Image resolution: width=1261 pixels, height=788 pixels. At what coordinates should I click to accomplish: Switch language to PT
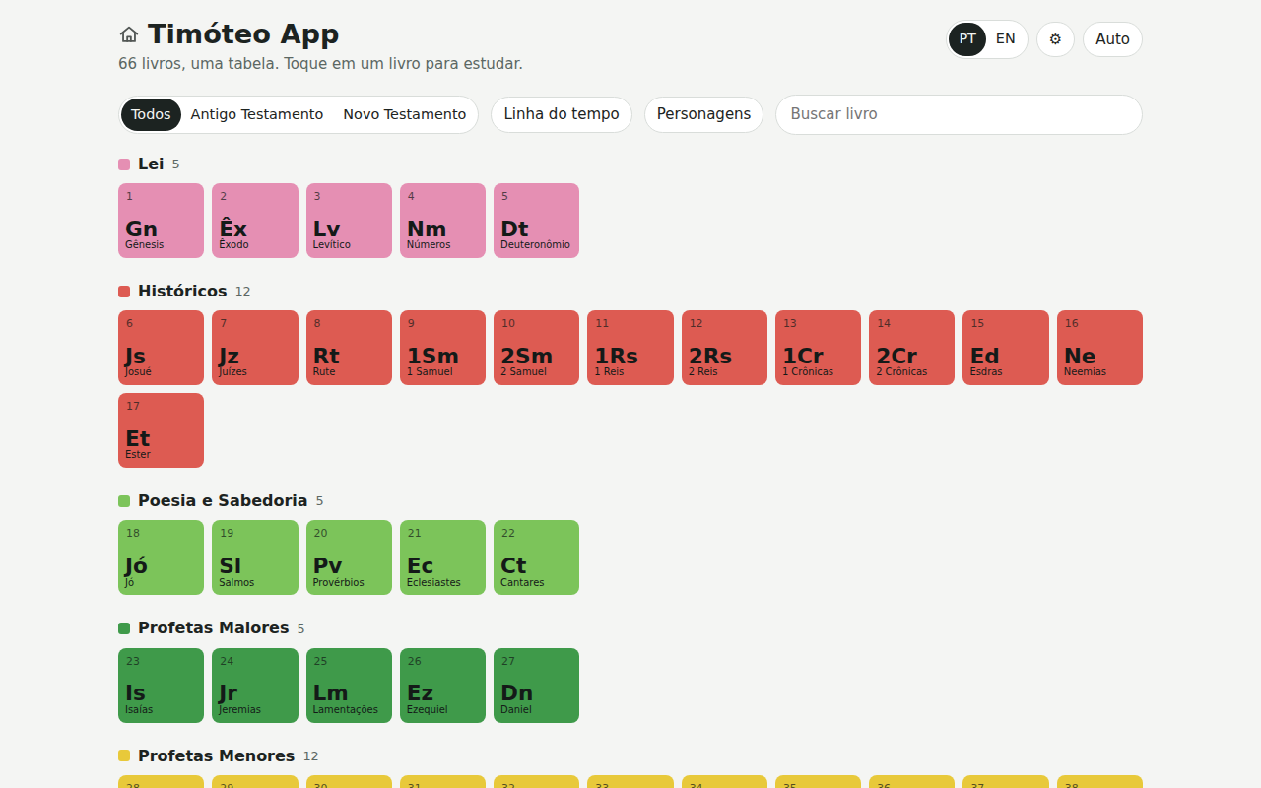point(967,39)
